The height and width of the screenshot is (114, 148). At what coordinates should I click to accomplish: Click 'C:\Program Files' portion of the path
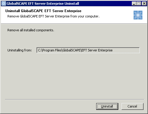click(50, 50)
